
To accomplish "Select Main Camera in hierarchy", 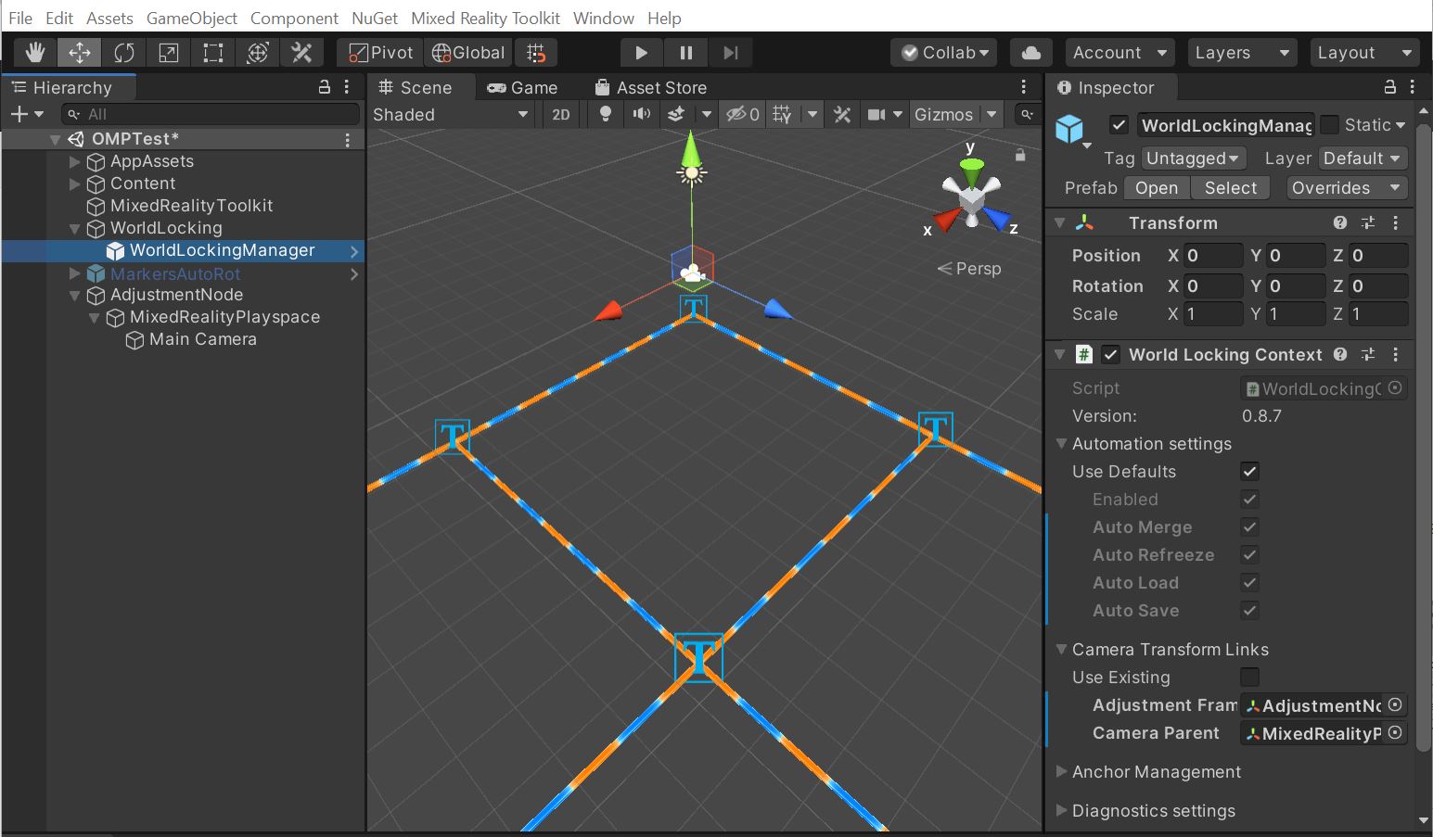I will pyautogui.click(x=202, y=339).
